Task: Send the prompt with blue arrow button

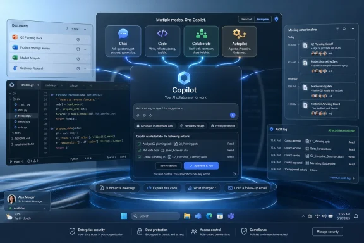Action: tap(233, 115)
